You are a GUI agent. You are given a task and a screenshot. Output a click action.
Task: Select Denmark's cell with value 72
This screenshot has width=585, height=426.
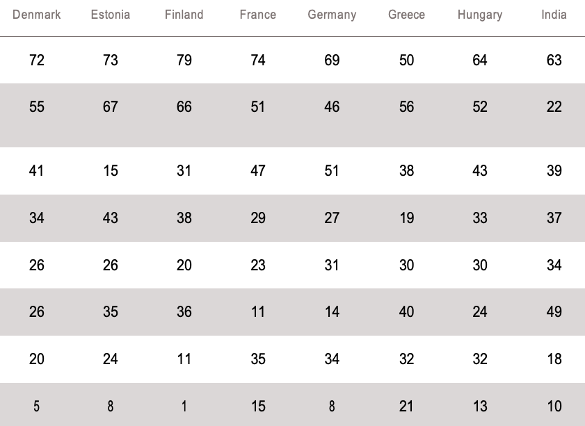coord(37,60)
